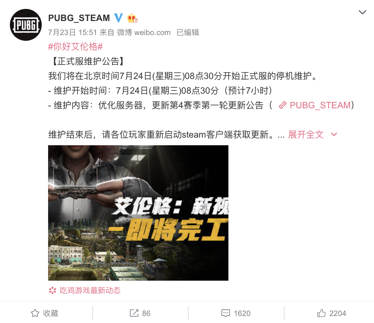The height and width of the screenshot is (323, 374).
Task: Click the crown membership badge icon
Action: tap(132, 18)
